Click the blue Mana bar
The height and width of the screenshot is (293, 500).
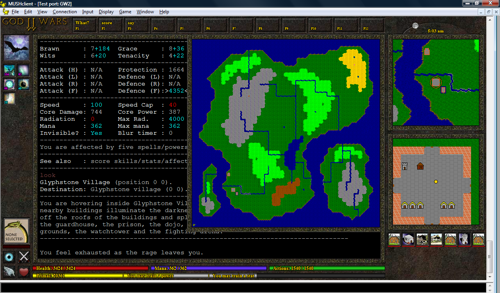pyautogui.click(x=208, y=268)
